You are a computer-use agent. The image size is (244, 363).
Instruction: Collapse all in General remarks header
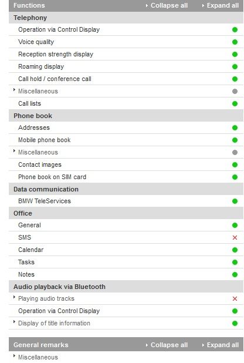pos(167,345)
